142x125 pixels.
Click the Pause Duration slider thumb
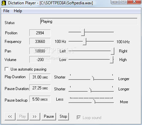[90, 90]
